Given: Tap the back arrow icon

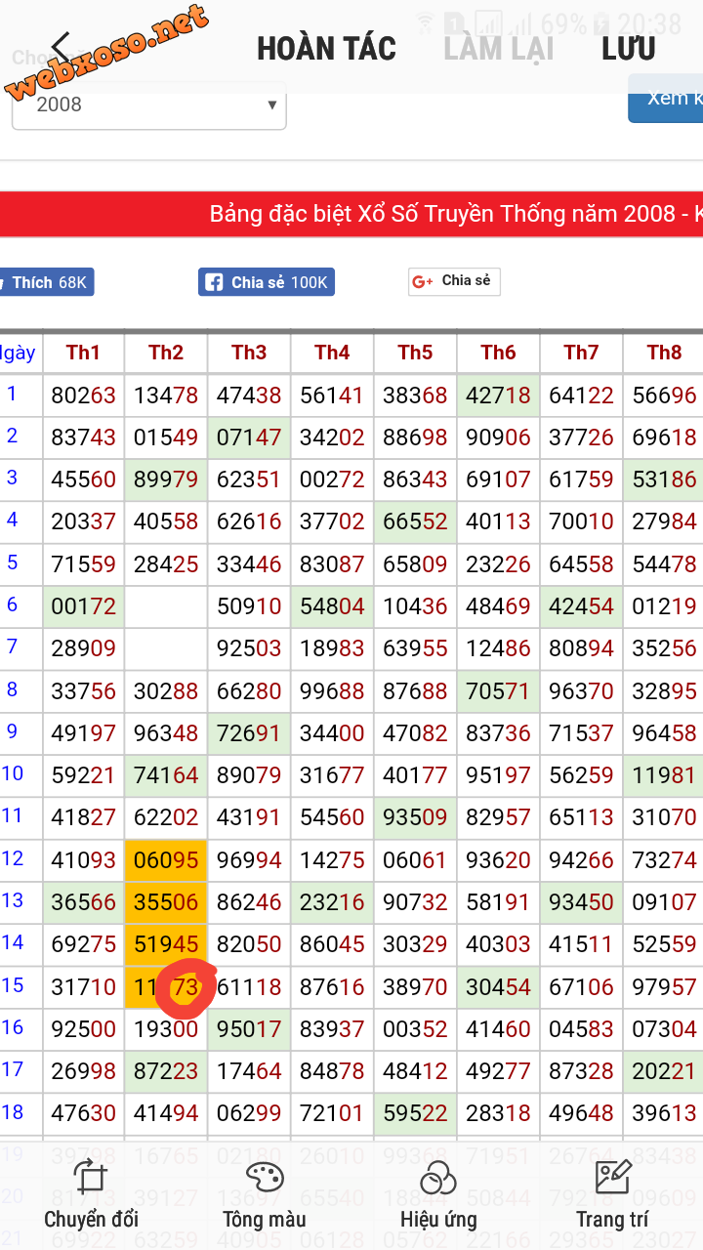Looking at the screenshot, I should coord(62,47).
